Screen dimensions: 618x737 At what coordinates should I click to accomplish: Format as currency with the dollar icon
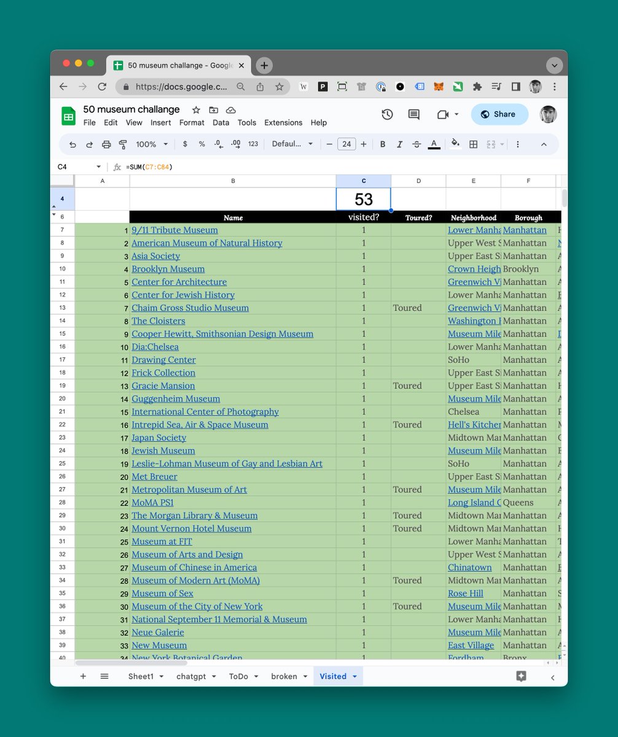[x=185, y=144]
